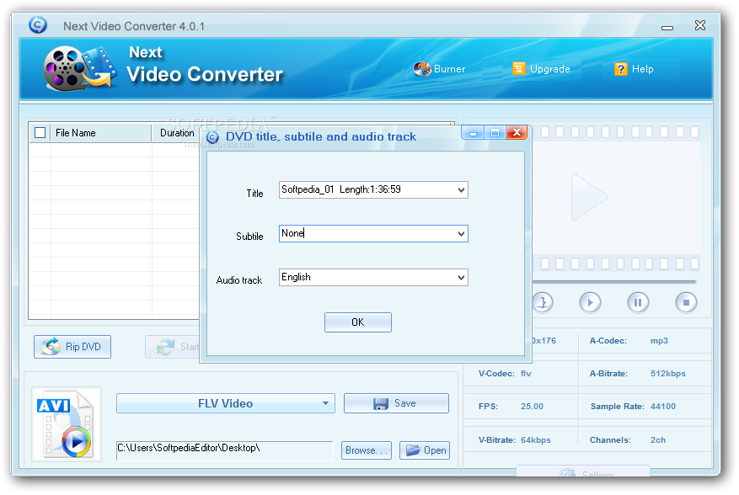Click the V-Codec value flv
This screenshot has width=739, height=495.
526,374
